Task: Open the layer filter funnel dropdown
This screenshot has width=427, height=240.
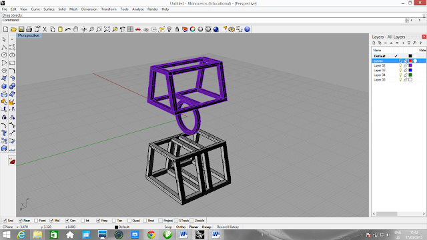Action: pyautogui.click(x=409, y=43)
